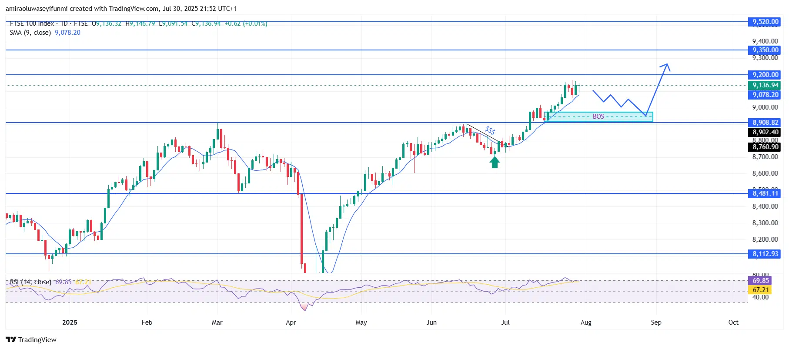Click the 9,520.00 horizontal line price label
This screenshot has width=789, height=349.
coord(765,22)
